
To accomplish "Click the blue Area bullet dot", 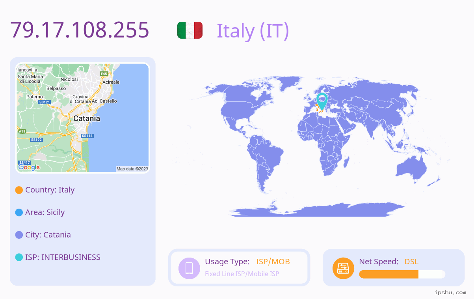I will point(19,213).
